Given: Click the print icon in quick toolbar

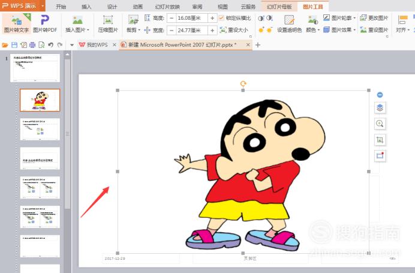Looking at the screenshot, I should 32,45.
